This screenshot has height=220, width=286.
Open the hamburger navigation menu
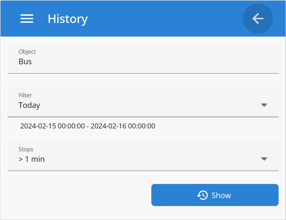(27, 19)
